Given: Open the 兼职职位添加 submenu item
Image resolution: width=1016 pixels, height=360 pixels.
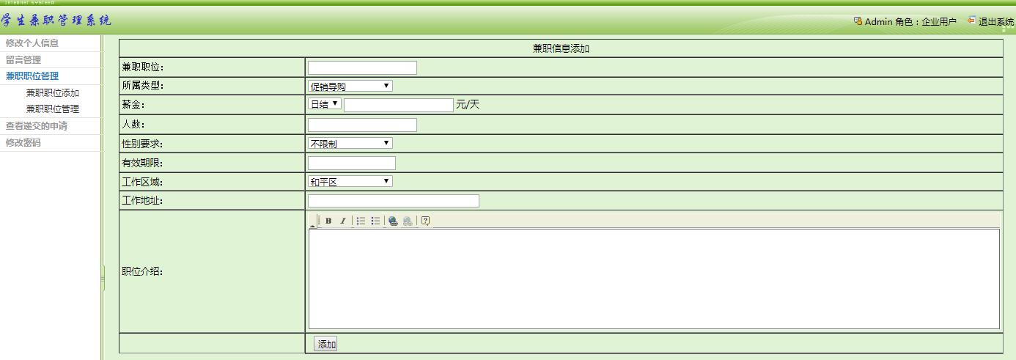Looking at the screenshot, I should (x=53, y=93).
